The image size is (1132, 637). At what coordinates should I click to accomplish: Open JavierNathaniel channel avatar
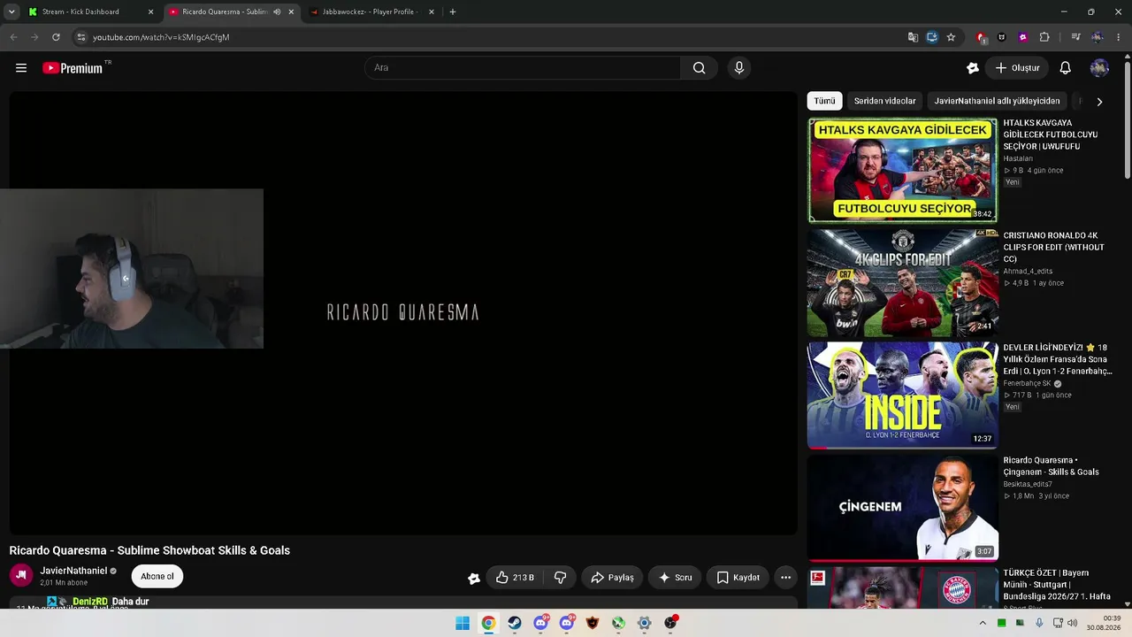click(x=21, y=575)
